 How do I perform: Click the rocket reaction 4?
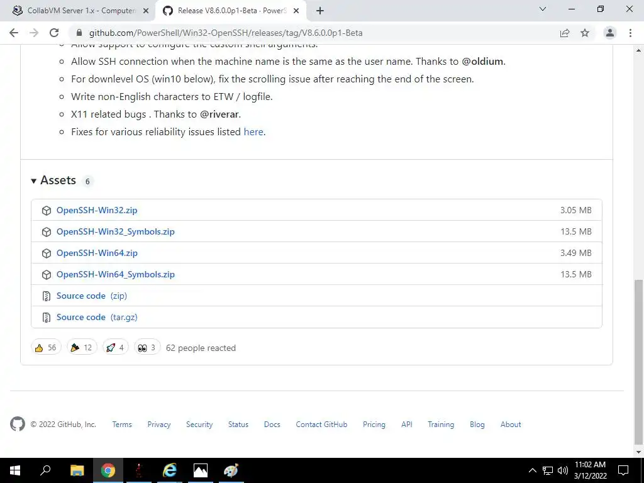click(116, 347)
